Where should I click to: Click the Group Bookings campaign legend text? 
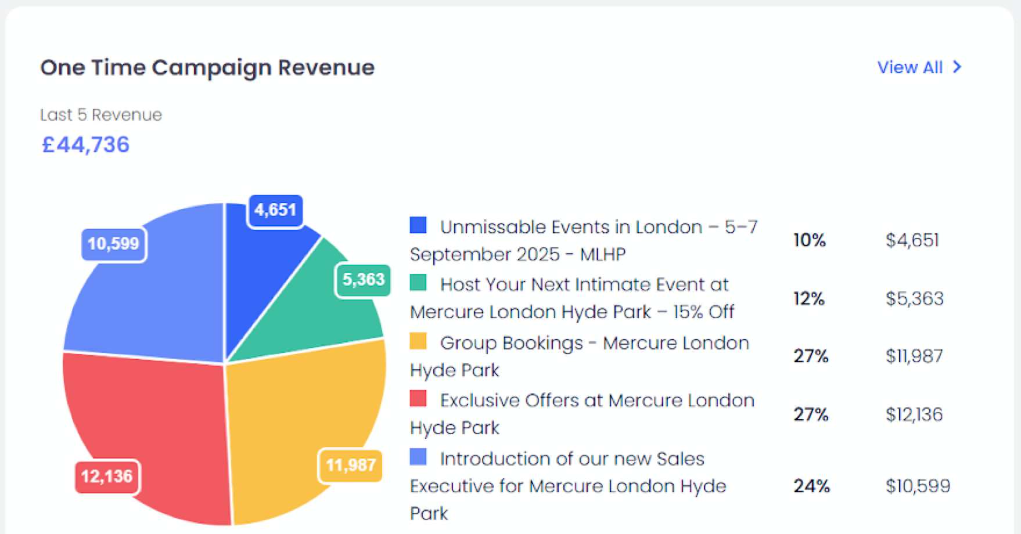580,356
